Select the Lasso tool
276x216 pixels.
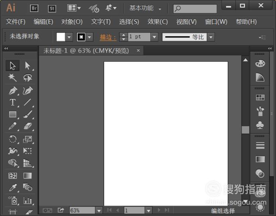point(28,78)
